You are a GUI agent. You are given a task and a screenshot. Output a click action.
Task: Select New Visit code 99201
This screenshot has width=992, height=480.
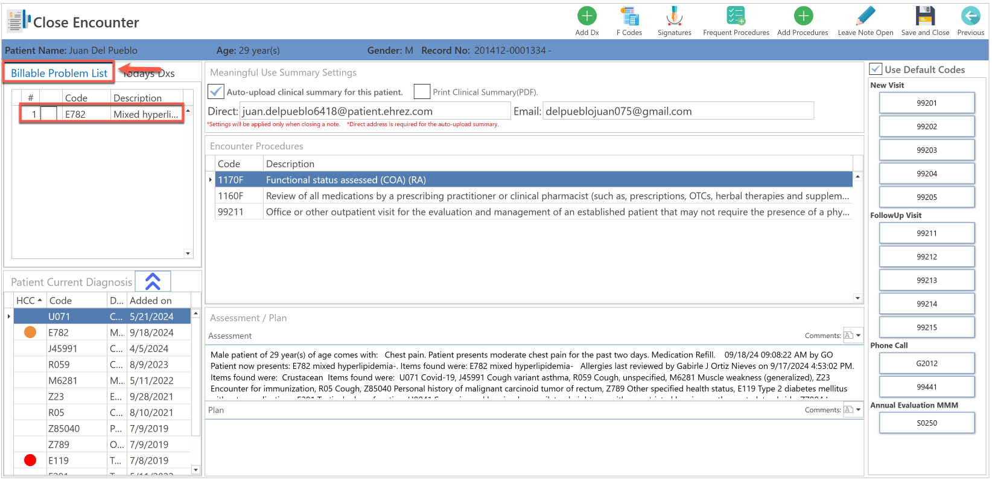(926, 103)
